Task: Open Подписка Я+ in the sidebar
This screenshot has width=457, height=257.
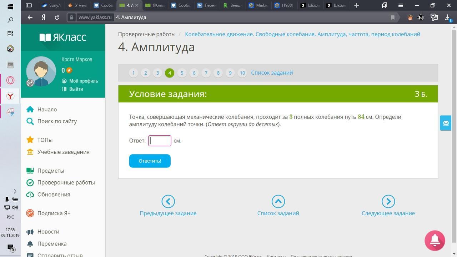Action: coord(48,213)
